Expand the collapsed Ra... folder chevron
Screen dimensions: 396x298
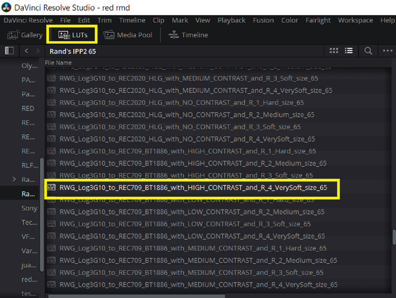[14, 179]
